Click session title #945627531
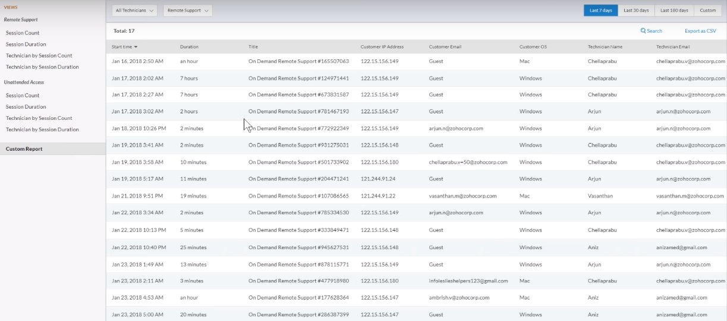The width and height of the screenshot is (727, 321). pyautogui.click(x=298, y=247)
